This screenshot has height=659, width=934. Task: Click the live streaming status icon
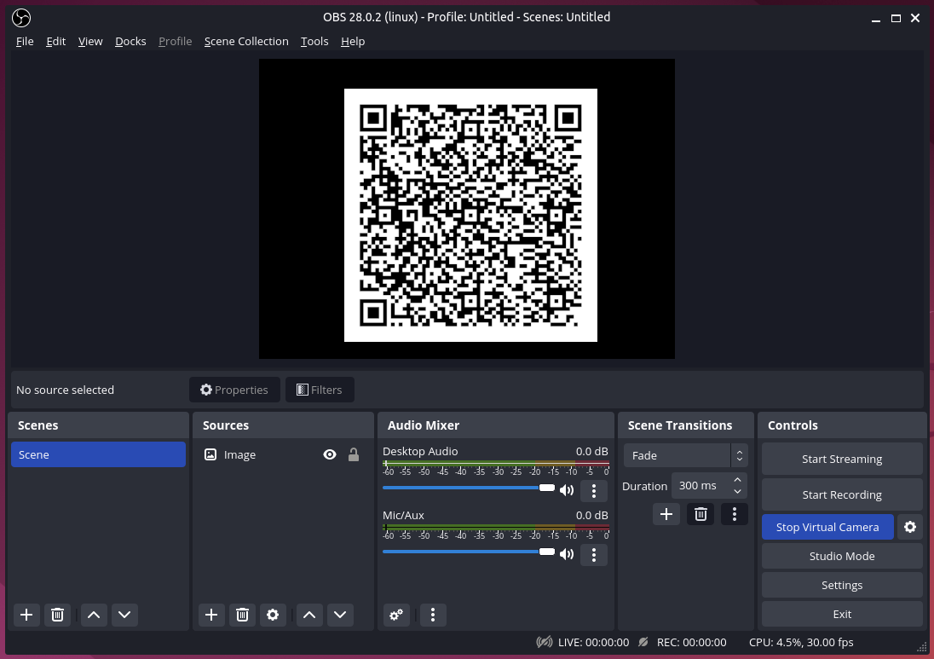coord(544,642)
